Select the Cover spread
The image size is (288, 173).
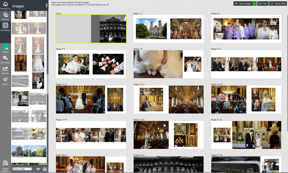point(91,29)
